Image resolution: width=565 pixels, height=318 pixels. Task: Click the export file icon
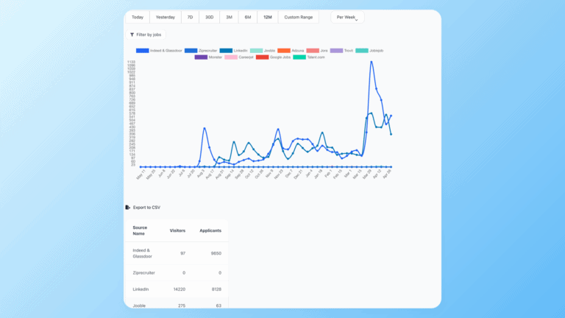tap(127, 208)
